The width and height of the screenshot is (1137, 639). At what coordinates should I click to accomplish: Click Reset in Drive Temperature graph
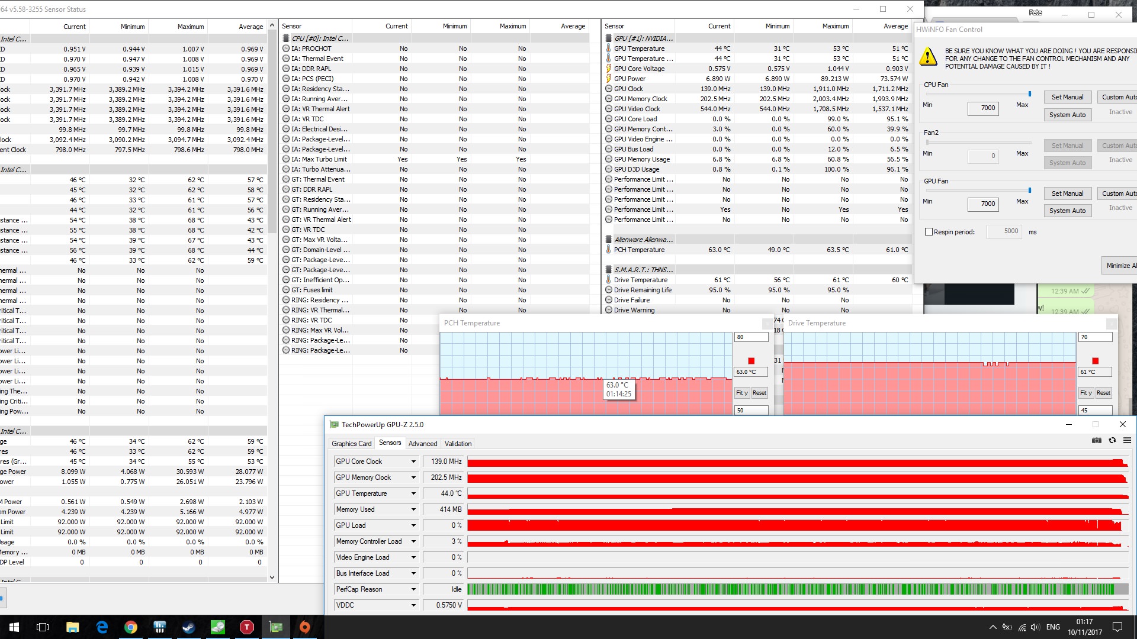pyautogui.click(x=1103, y=393)
